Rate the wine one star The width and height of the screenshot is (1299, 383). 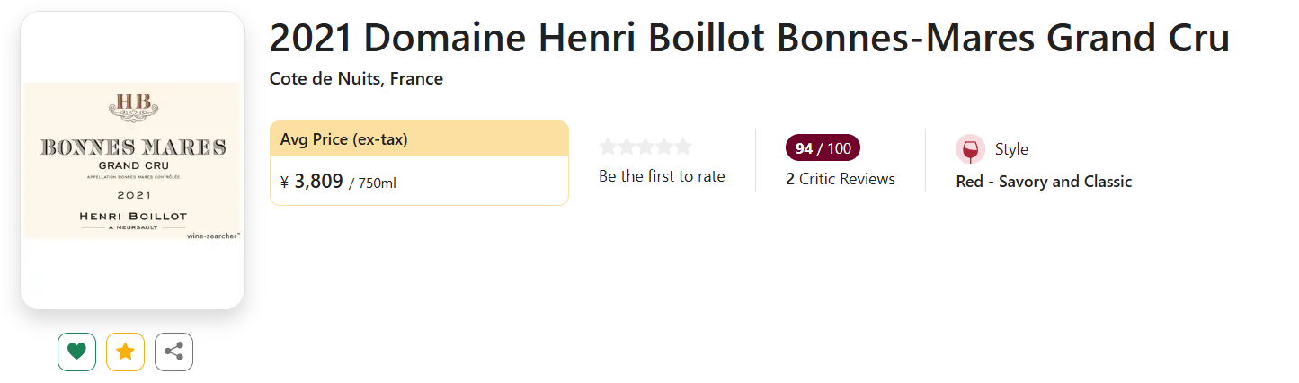(x=609, y=147)
